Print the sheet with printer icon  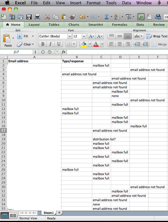(x=37, y=17)
